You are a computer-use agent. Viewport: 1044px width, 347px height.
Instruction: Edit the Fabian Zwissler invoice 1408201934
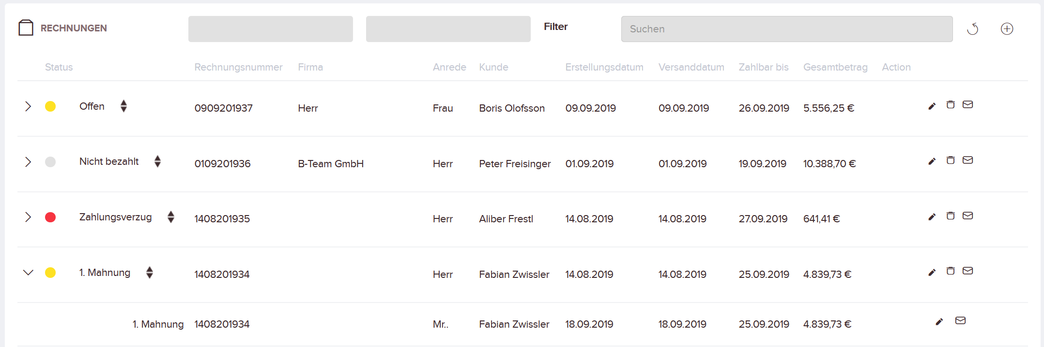[x=932, y=272]
